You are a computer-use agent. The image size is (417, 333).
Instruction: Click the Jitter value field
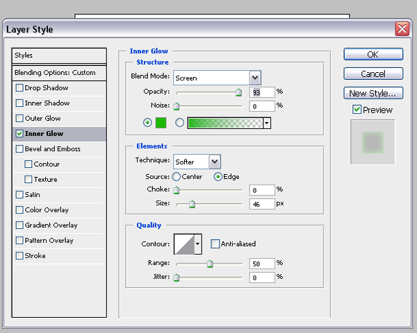[262, 277]
